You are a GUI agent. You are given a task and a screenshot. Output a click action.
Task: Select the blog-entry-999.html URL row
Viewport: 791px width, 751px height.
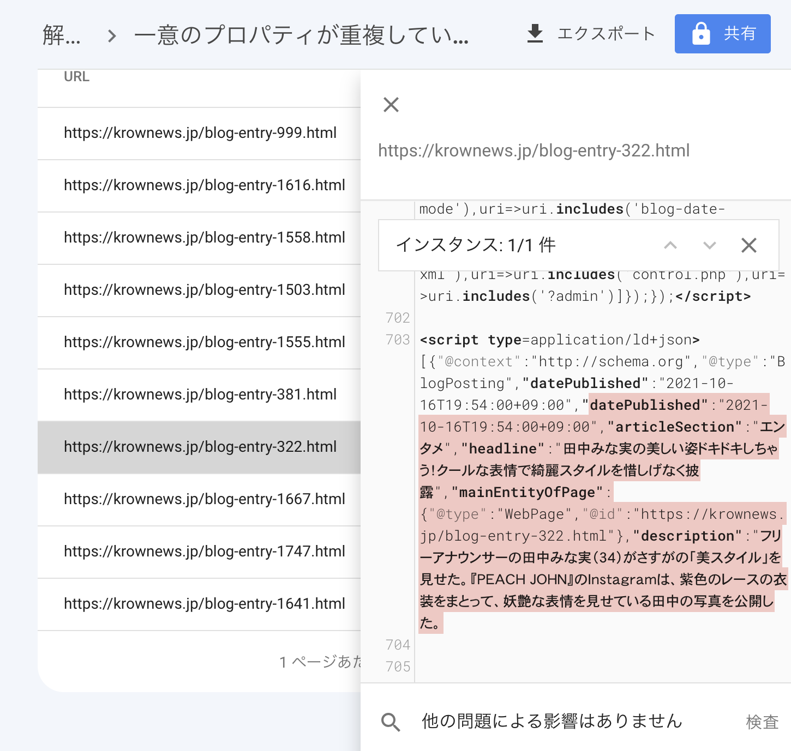point(200,133)
